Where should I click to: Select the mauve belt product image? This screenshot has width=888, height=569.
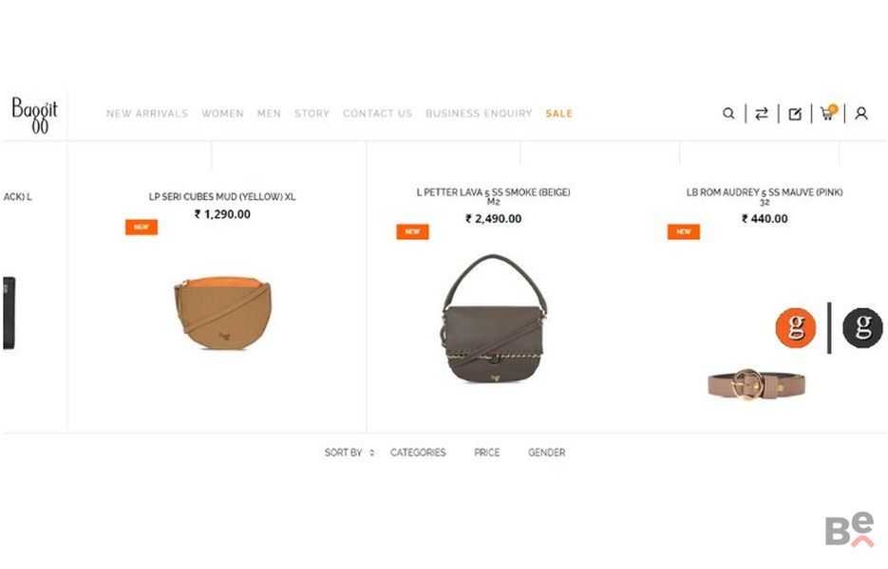click(756, 385)
